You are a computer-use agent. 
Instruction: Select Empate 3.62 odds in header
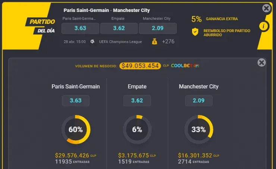click(x=119, y=28)
